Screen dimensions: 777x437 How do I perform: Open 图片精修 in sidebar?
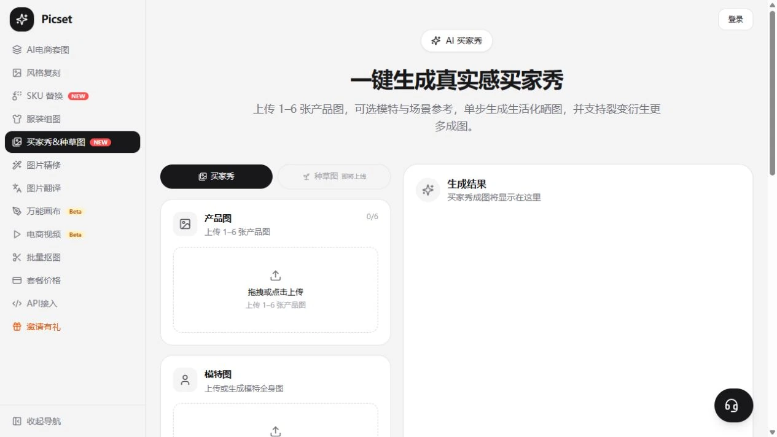(x=72, y=165)
